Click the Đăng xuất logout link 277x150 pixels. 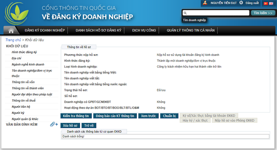pyautogui.click(x=252, y=3)
